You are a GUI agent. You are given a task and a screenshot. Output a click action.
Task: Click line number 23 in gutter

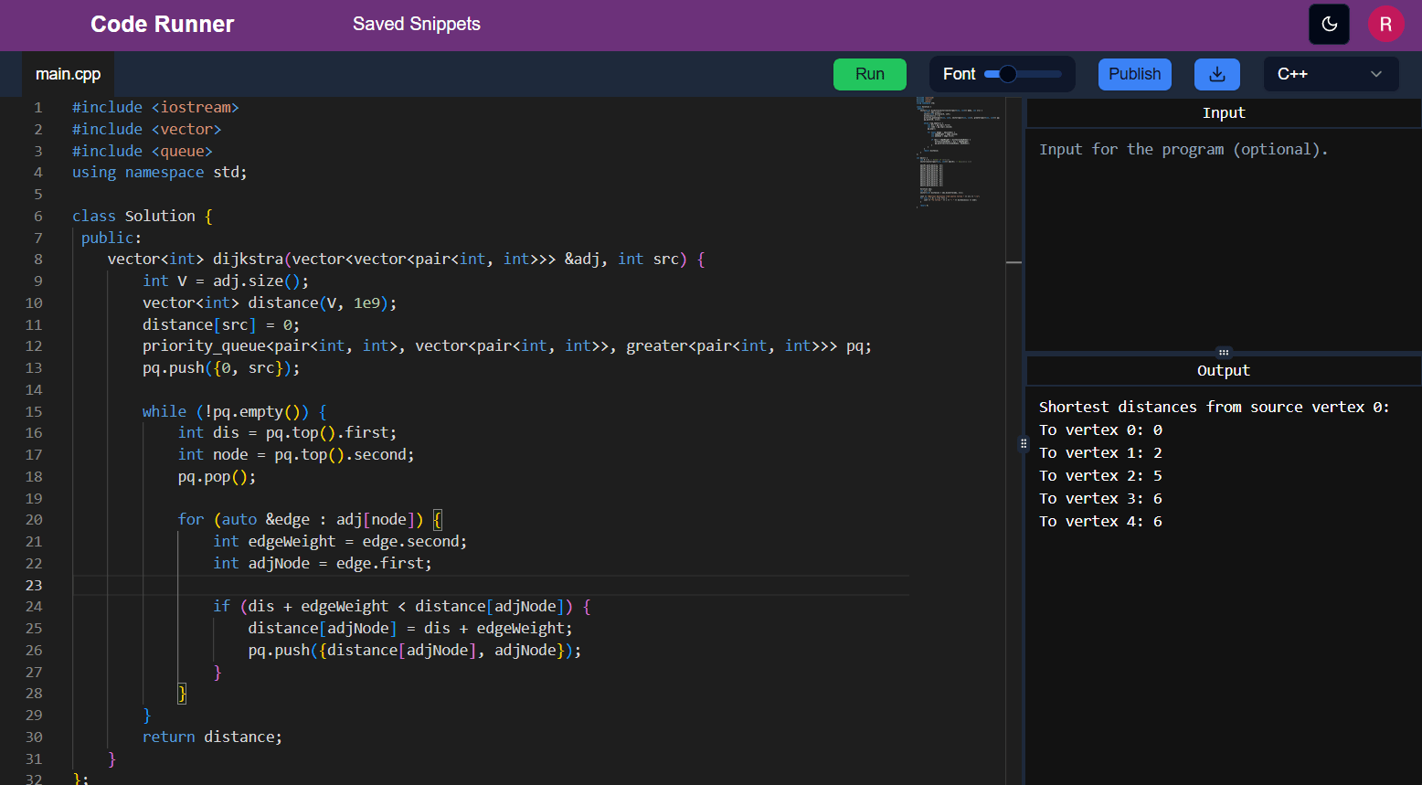[34, 585]
